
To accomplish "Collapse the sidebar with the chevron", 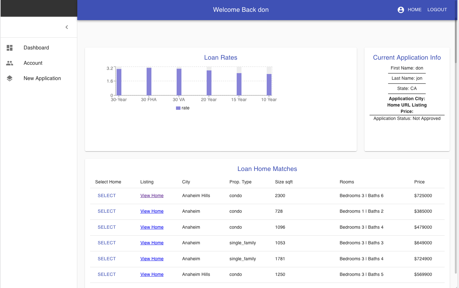I will point(67,27).
